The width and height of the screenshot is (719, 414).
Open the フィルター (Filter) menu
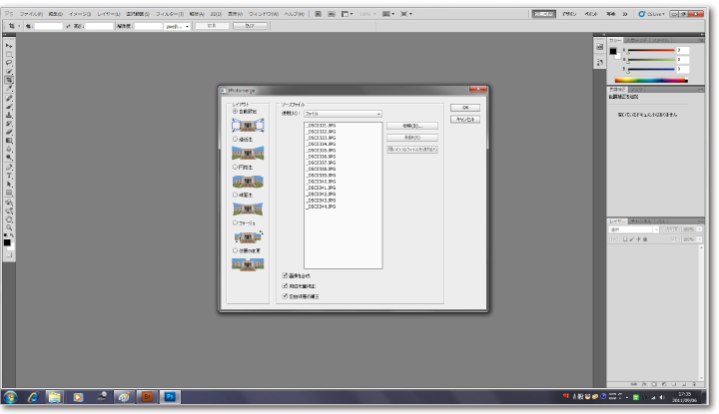pyautogui.click(x=168, y=16)
